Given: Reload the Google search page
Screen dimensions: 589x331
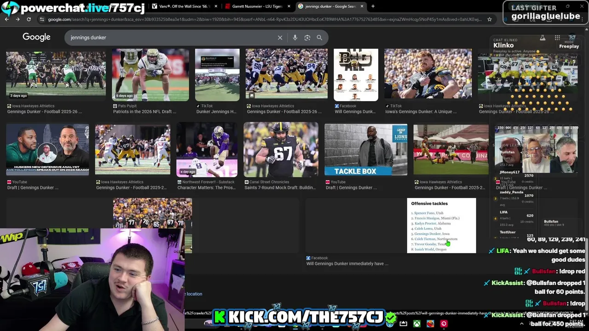Looking at the screenshot, I should [x=29, y=19].
